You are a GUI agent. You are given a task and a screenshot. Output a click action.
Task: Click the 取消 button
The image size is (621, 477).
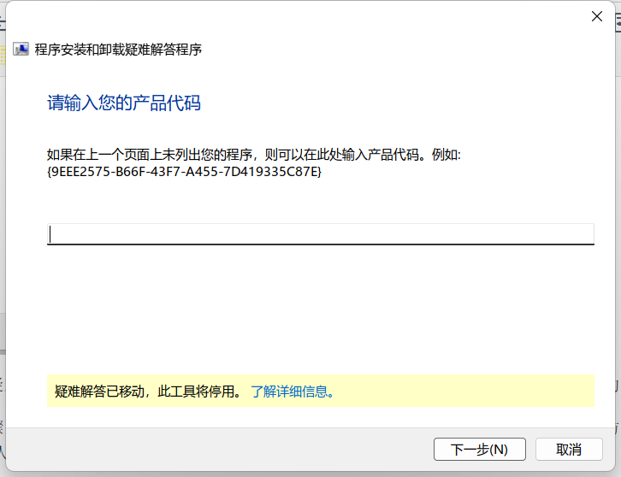point(569,450)
